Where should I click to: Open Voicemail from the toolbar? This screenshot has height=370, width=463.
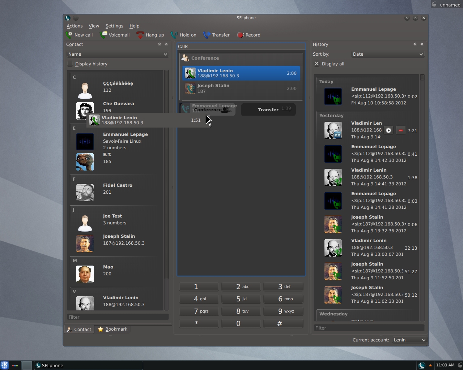[115, 35]
